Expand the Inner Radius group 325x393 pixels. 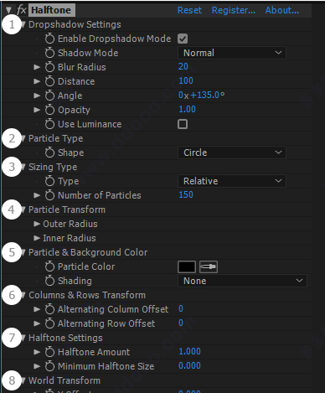37,238
